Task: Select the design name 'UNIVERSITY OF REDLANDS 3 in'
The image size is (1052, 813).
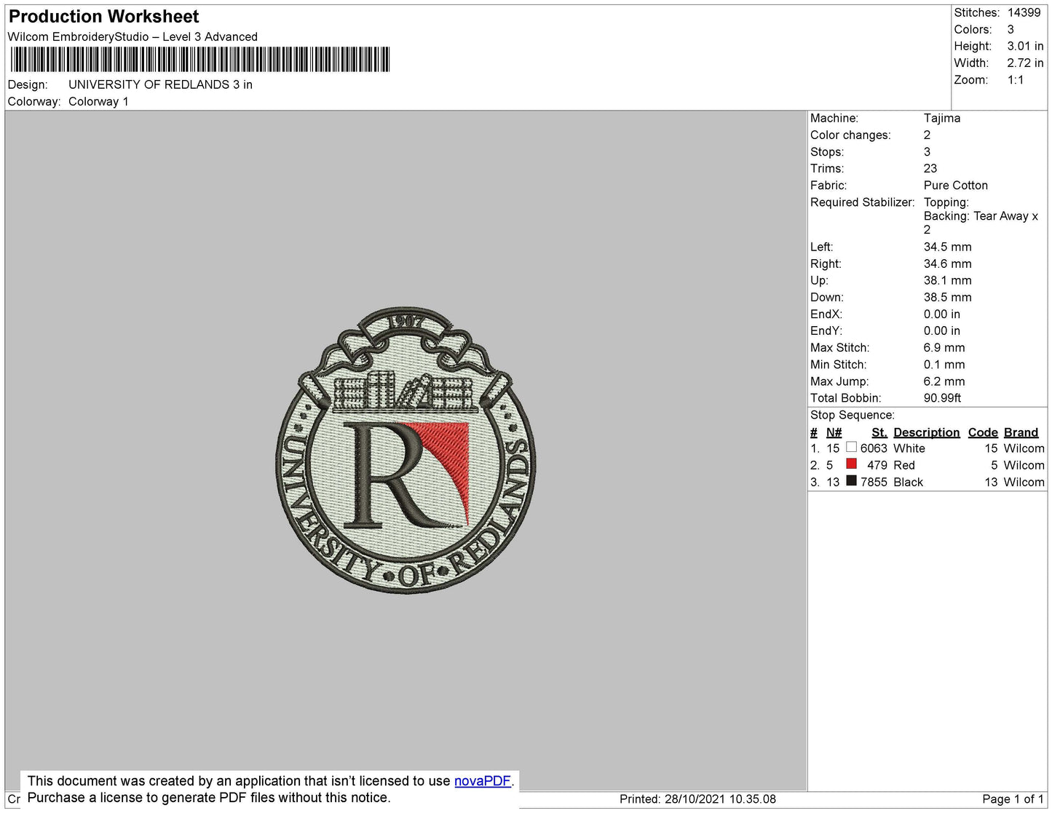Action: coord(160,84)
